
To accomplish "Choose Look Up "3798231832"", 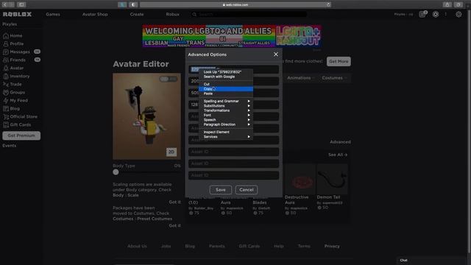I will [x=226, y=72].
